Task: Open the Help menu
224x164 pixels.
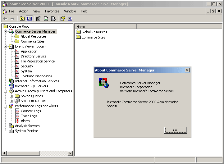Action: tap(84, 11)
